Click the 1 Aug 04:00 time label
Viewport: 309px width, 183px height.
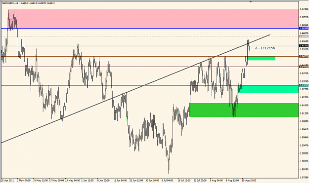217,180
